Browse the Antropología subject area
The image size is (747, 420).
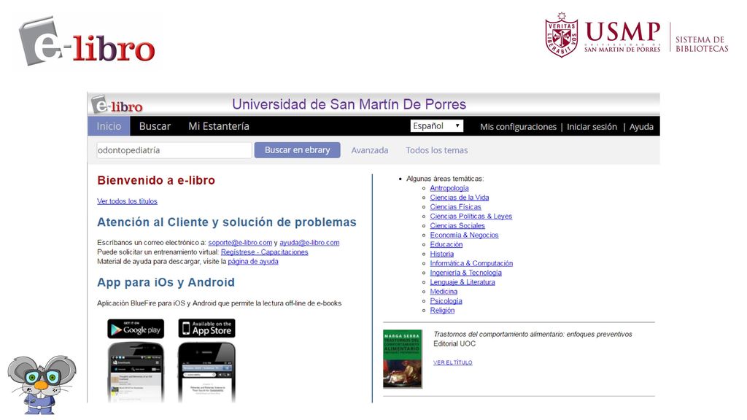[449, 188]
